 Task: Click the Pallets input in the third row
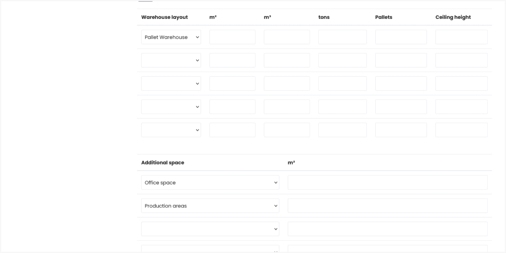pos(401,83)
